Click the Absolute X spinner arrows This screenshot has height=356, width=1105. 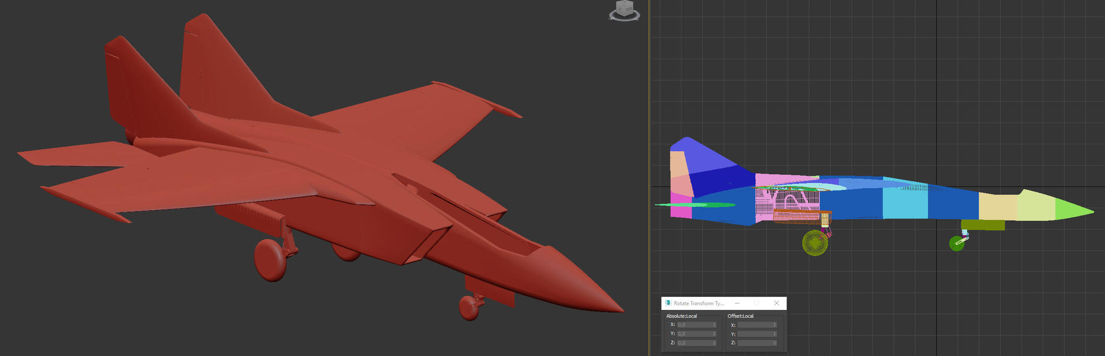click(714, 325)
